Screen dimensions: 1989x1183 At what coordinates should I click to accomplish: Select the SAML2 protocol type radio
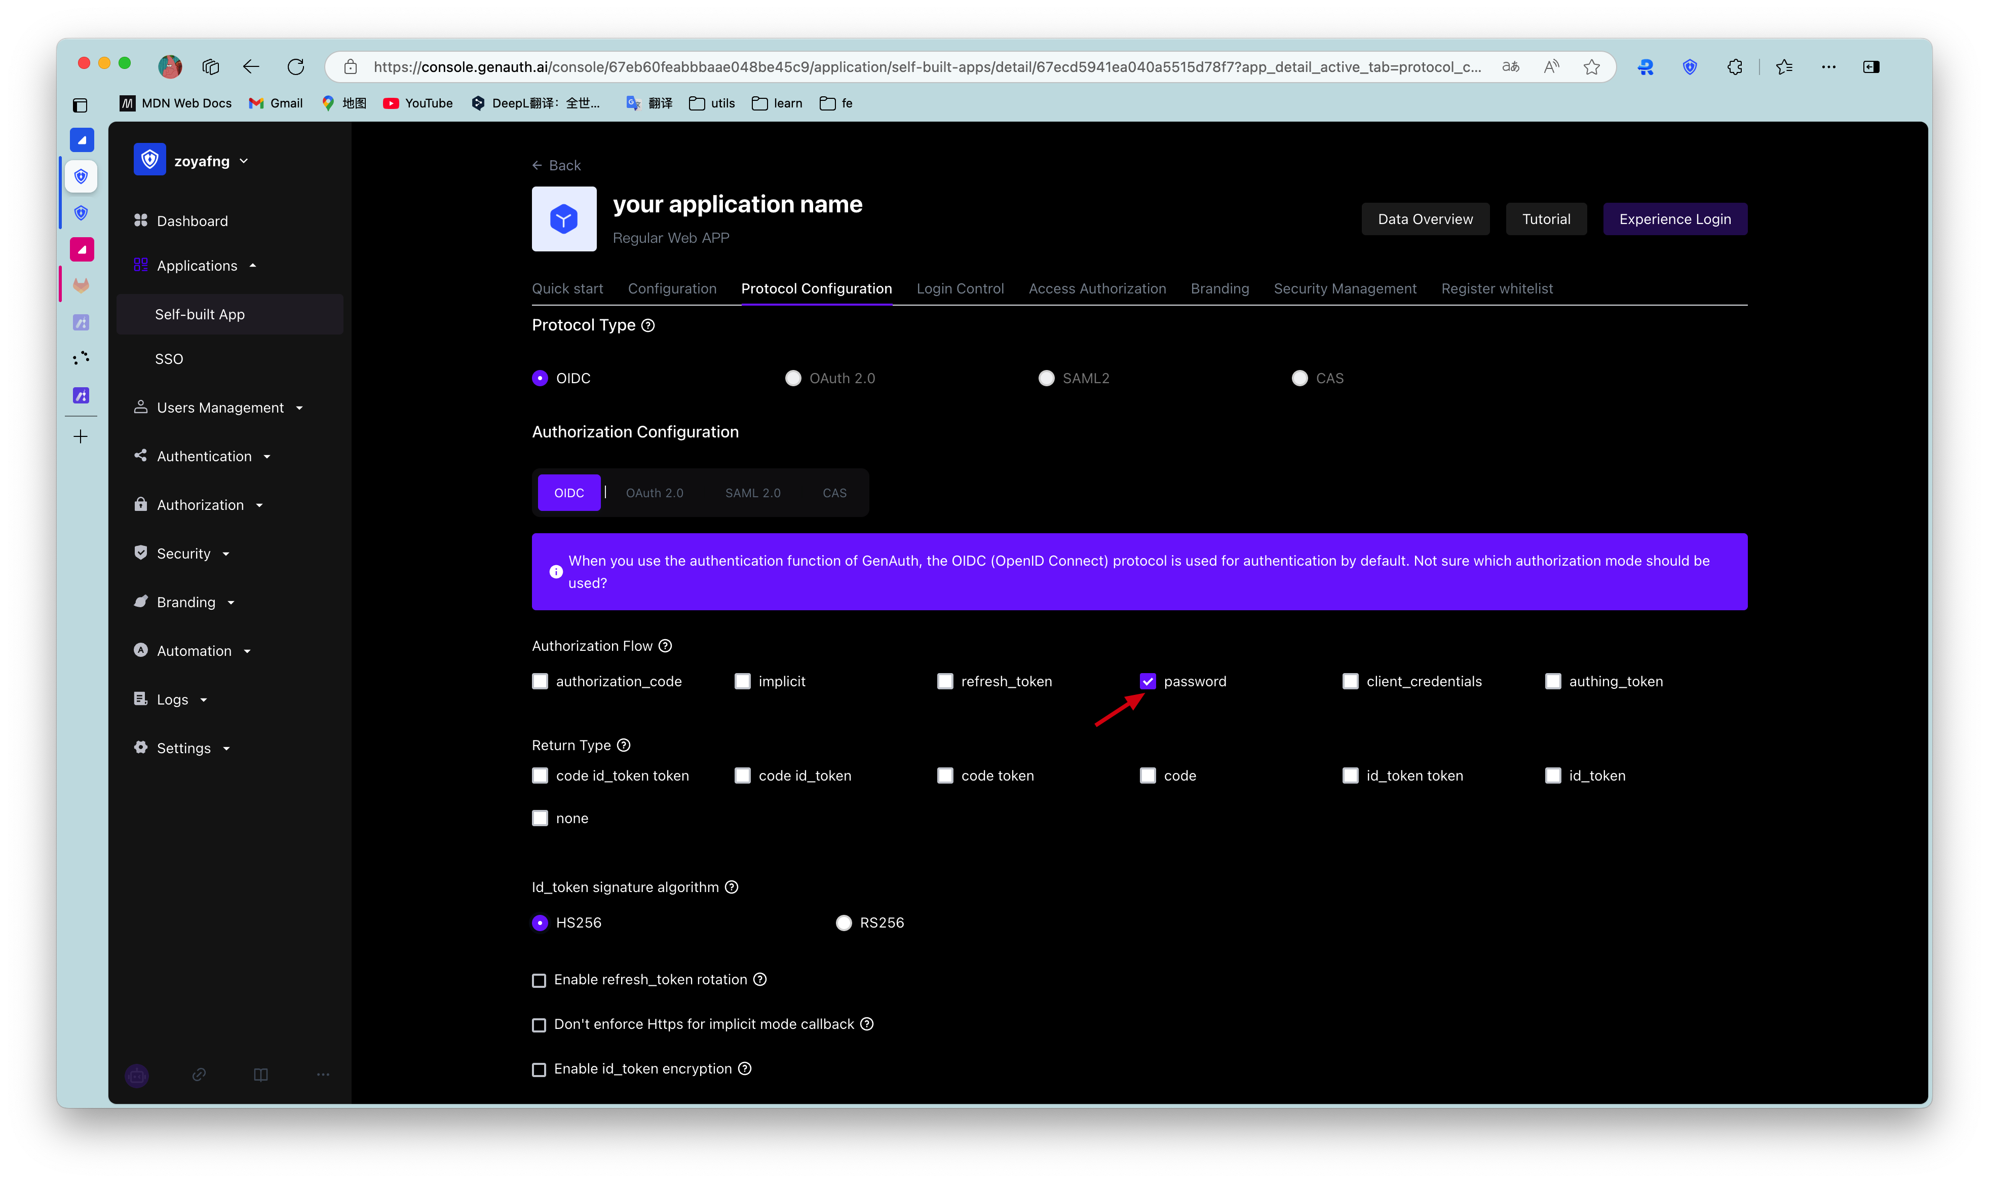pyautogui.click(x=1046, y=378)
